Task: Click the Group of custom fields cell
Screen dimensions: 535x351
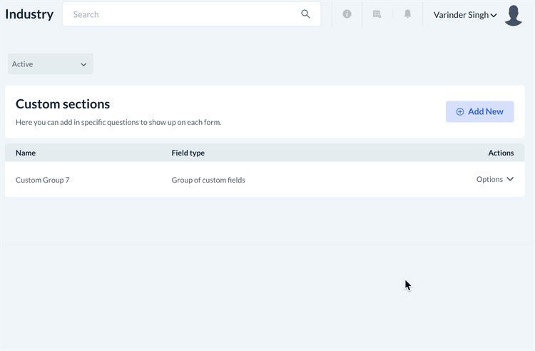Action: 208,180
